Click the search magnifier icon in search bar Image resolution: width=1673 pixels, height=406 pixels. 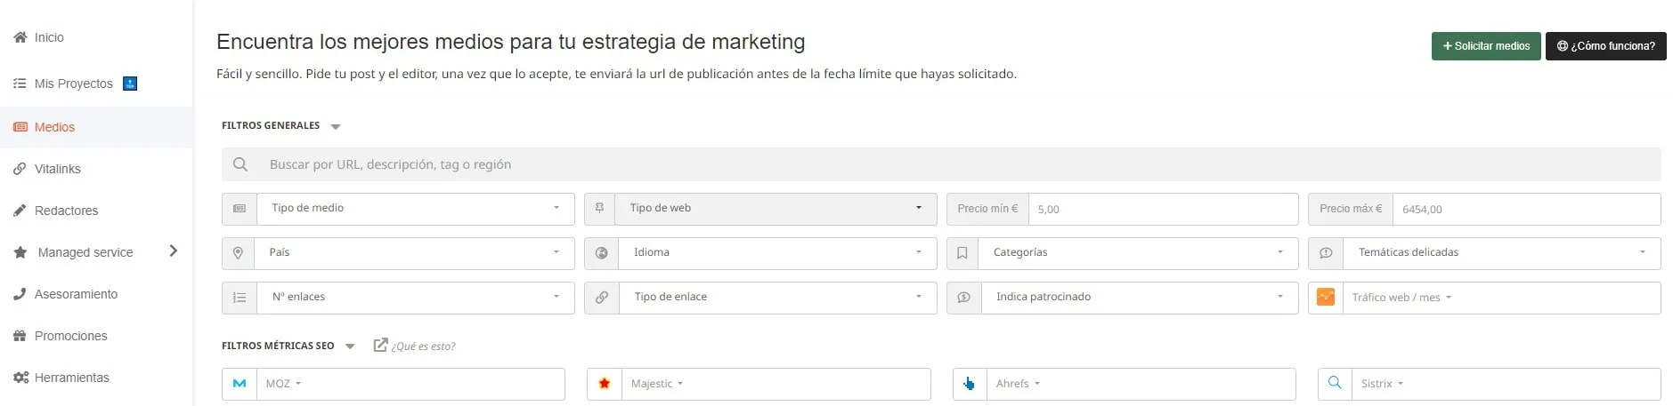[240, 164]
